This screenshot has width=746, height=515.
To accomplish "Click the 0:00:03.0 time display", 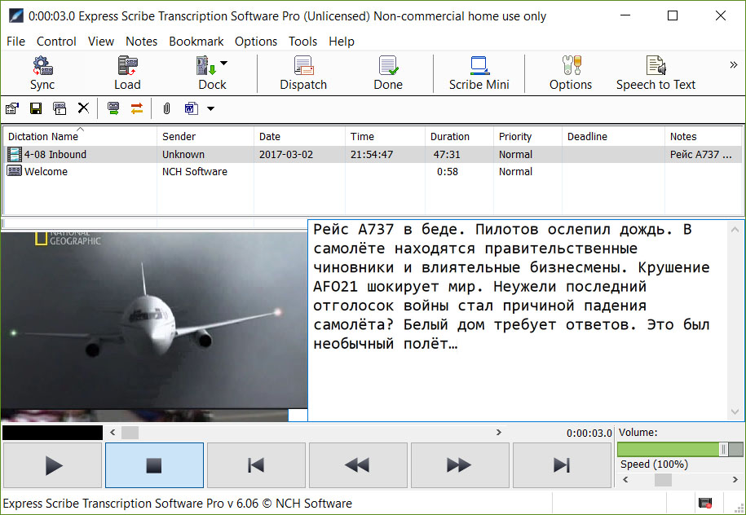I will 589,434.
